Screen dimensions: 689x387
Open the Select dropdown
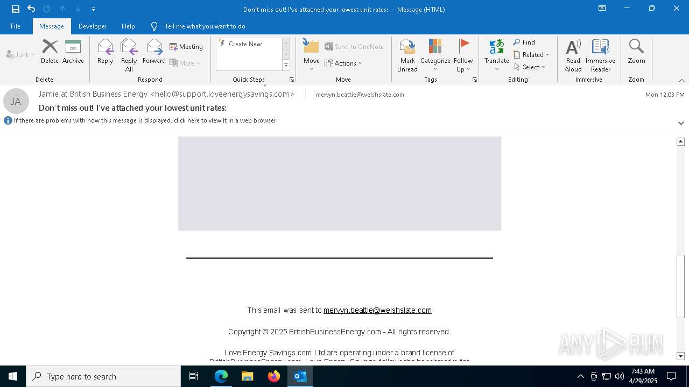pos(530,67)
